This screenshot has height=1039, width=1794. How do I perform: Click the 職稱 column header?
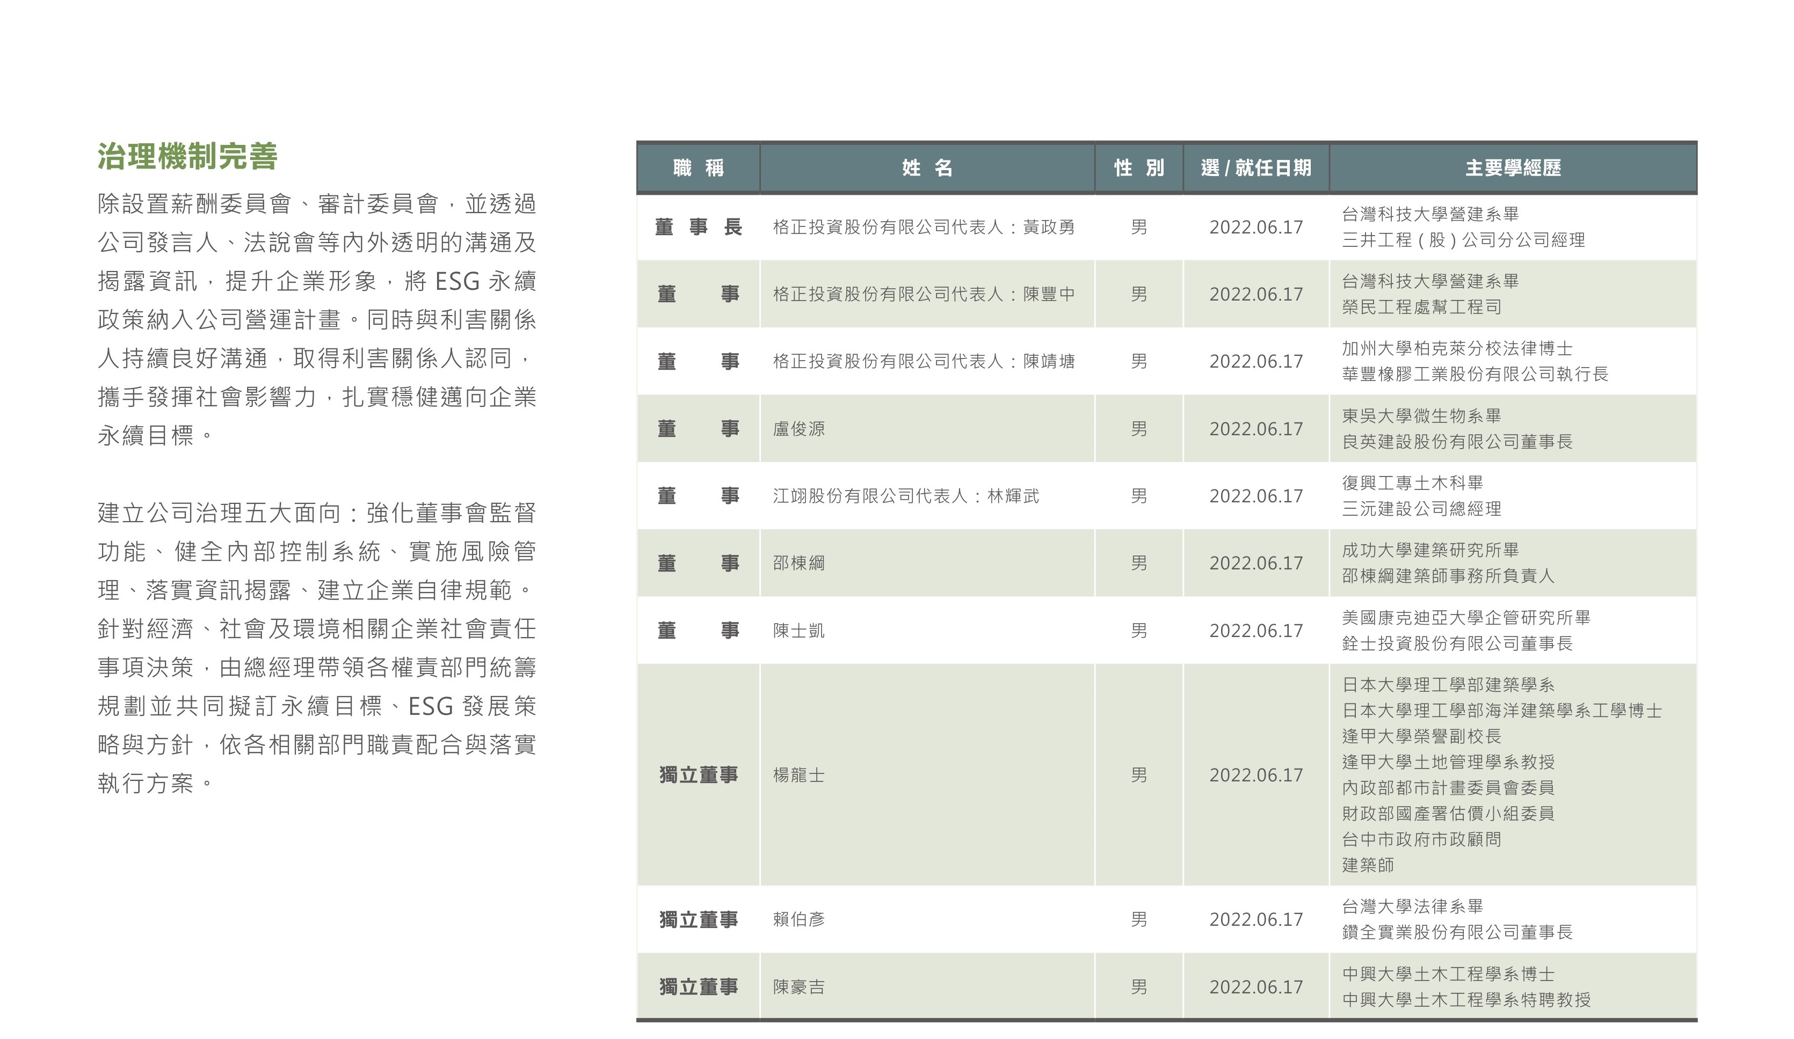coord(699,168)
